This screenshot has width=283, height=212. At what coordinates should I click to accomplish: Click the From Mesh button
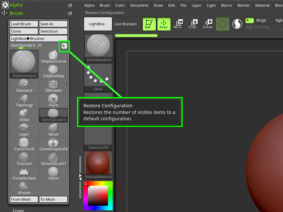pyautogui.click(x=24, y=199)
